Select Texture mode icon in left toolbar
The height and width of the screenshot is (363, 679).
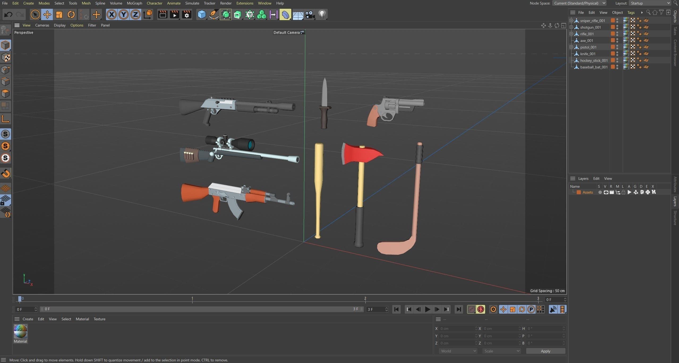coord(6,57)
